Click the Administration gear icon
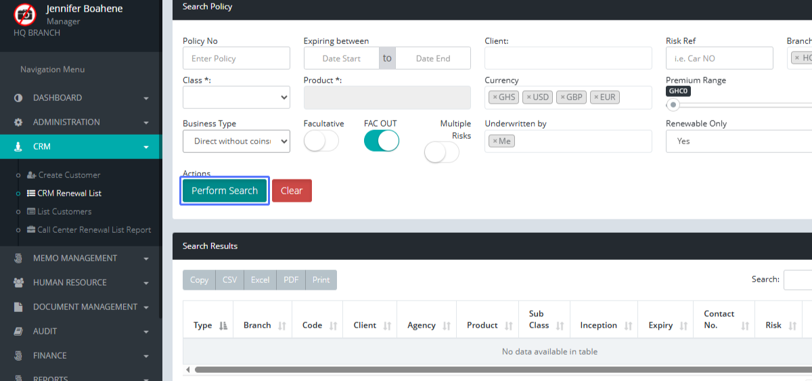The width and height of the screenshot is (812, 381). (18, 122)
